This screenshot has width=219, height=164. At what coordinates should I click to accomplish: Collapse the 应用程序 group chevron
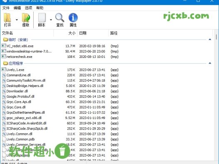(210, 63)
